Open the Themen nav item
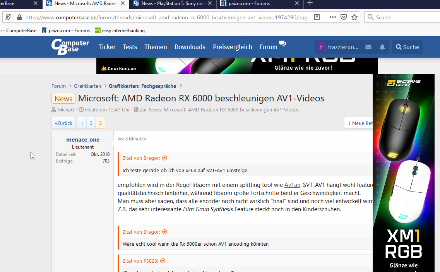This screenshot has width=440, height=272. click(x=156, y=47)
